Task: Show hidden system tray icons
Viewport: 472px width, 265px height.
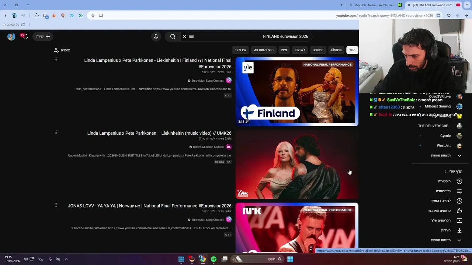Action: (x=66, y=259)
